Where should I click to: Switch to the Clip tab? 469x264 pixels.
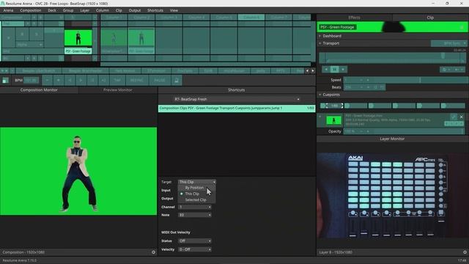point(430,18)
